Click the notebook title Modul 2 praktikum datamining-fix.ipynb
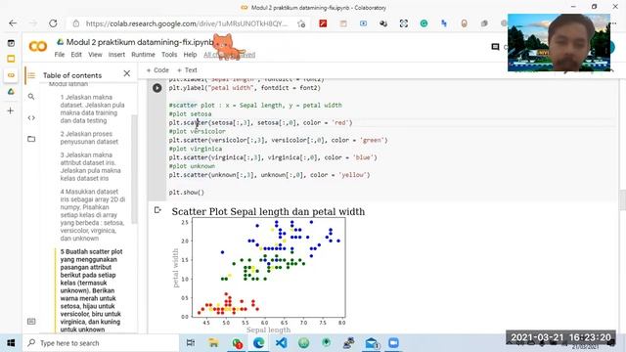Viewport: 626px width, 352px height. pos(140,42)
